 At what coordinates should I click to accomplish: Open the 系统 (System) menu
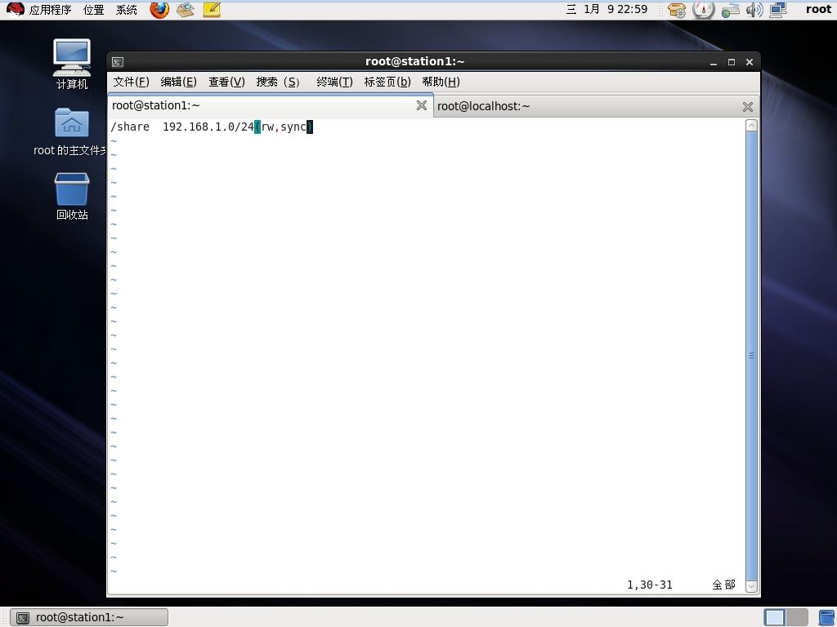click(127, 10)
